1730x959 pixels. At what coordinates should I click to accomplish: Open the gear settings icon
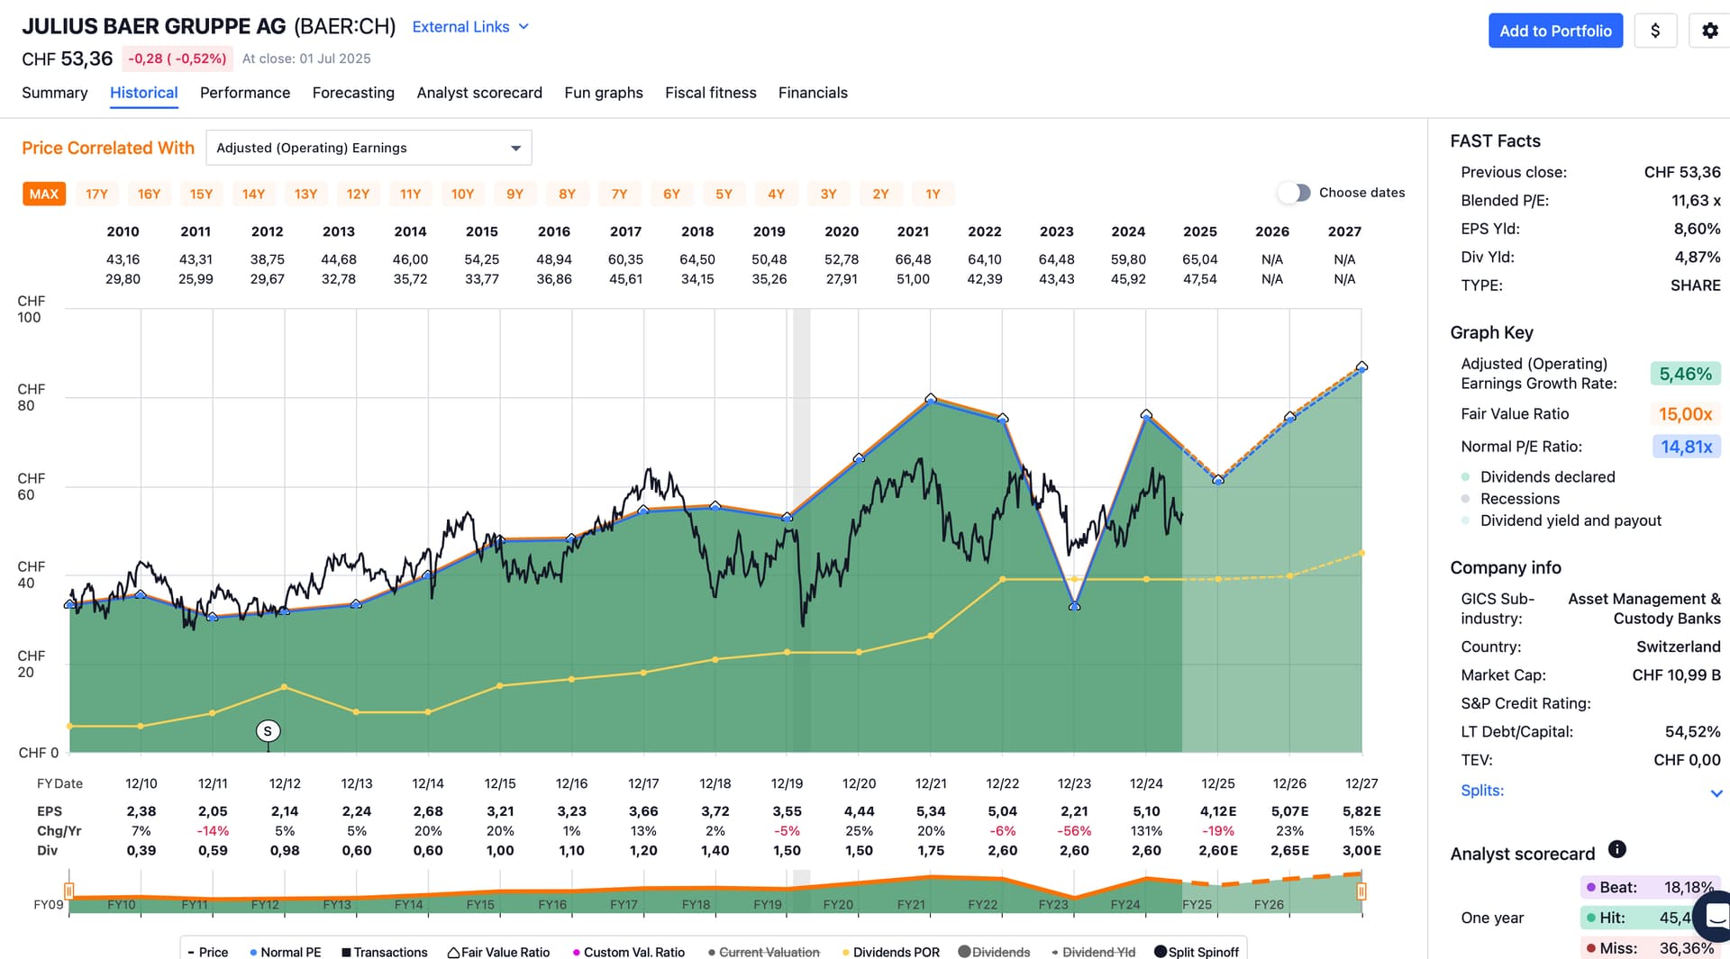click(1709, 31)
